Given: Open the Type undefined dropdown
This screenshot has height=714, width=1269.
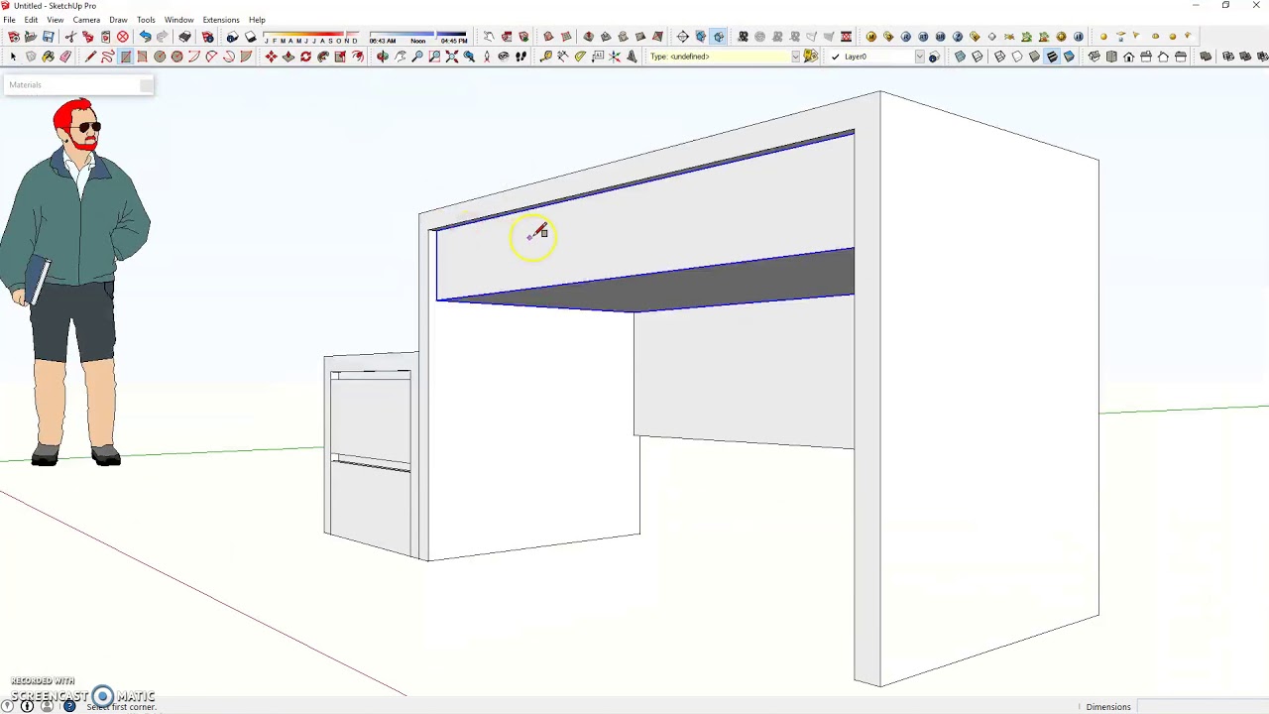Looking at the screenshot, I should (725, 57).
